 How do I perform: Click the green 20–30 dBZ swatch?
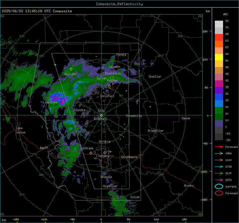pos(219,110)
